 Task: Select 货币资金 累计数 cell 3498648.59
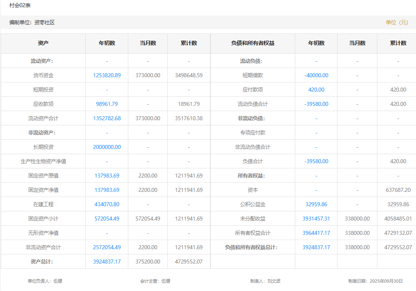(188, 75)
